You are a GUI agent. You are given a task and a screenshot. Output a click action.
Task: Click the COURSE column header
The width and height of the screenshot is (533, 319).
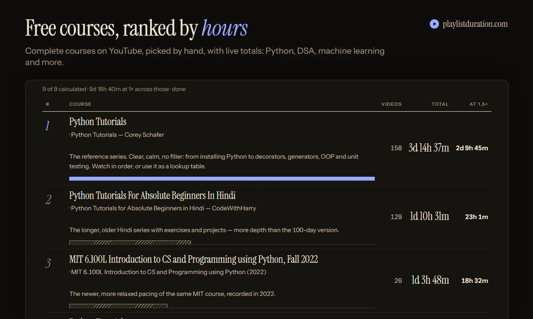coord(80,104)
